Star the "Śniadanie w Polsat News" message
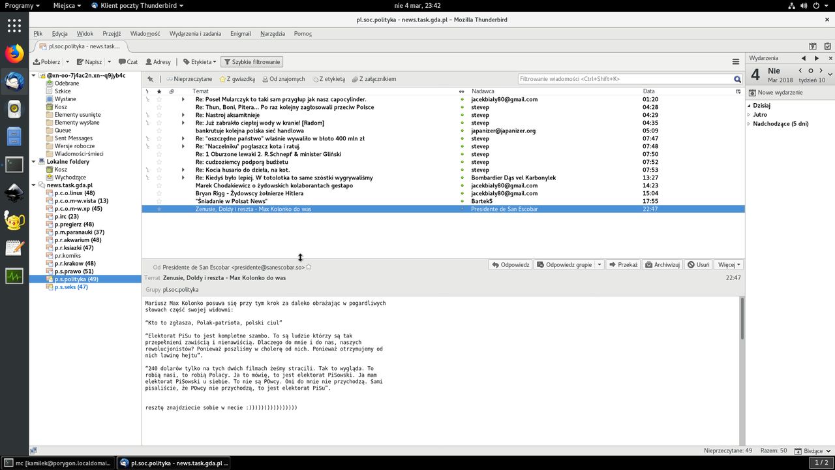835x470 pixels. pyautogui.click(x=159, y=201)
